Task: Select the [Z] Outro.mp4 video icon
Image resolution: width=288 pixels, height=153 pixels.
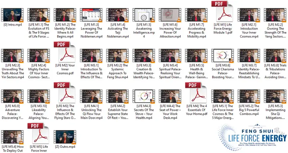Action: [65, 137]
